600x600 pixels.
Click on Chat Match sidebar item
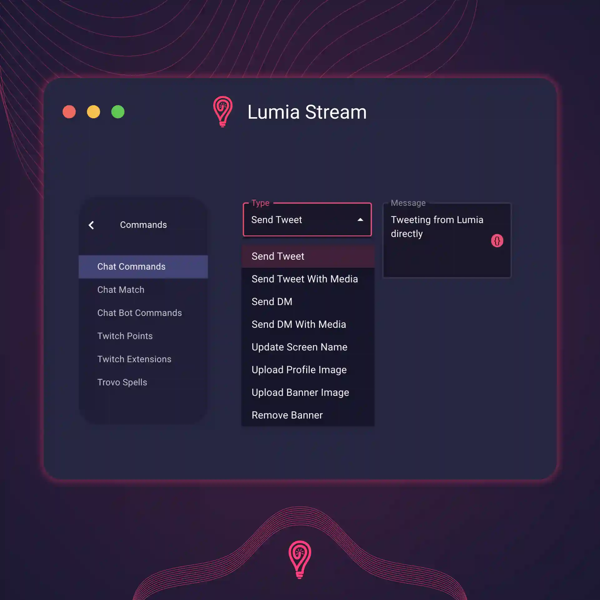tap(120, 290)
